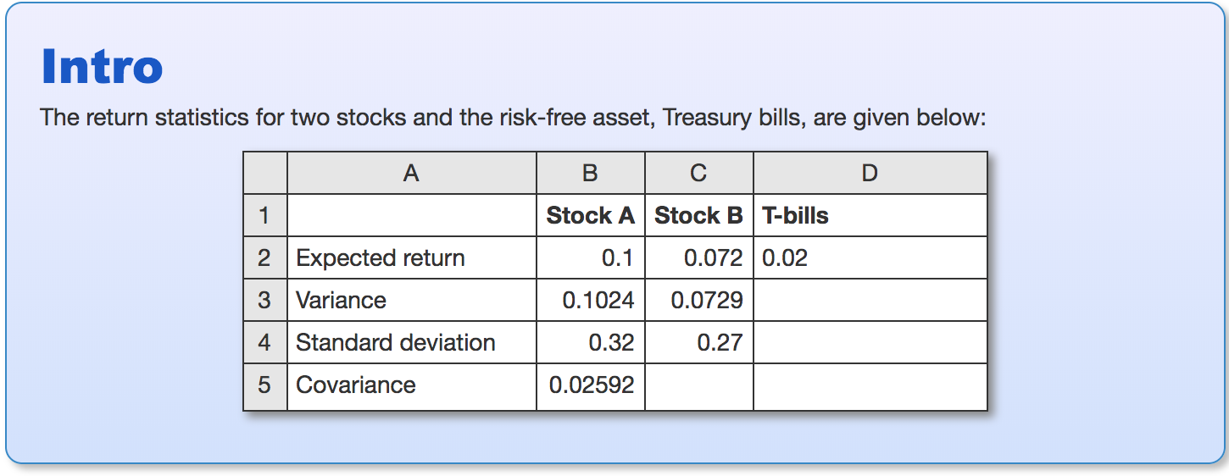Click the T-bills header cell

click(x=870, y=216)
